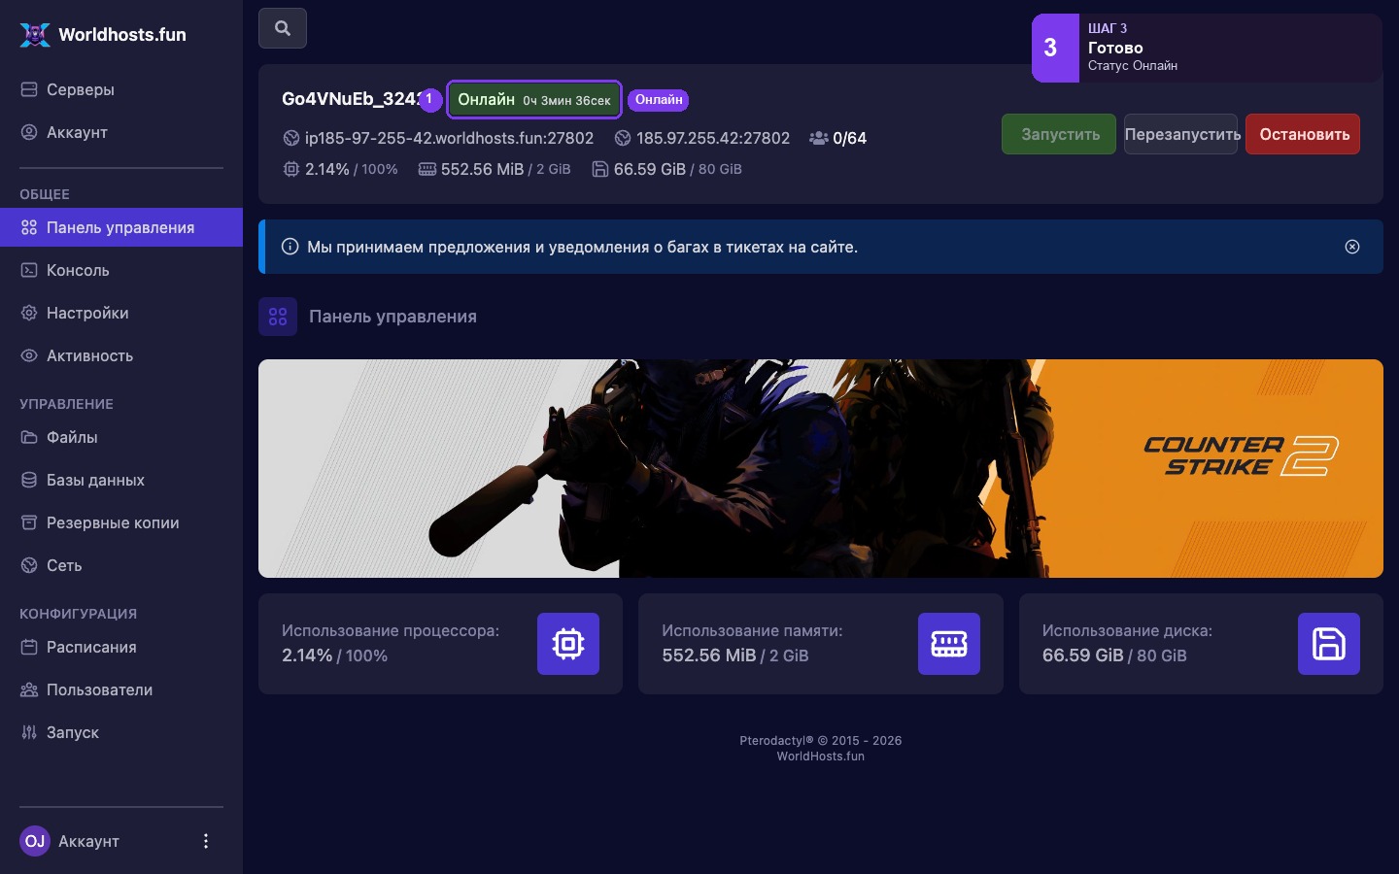The image size is (1399, 874).
Task: Open the search magnifier button
Action: [283, 28]
